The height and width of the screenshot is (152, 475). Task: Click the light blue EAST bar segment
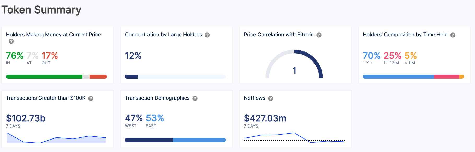pyautogui.click(x=199, y=140)
